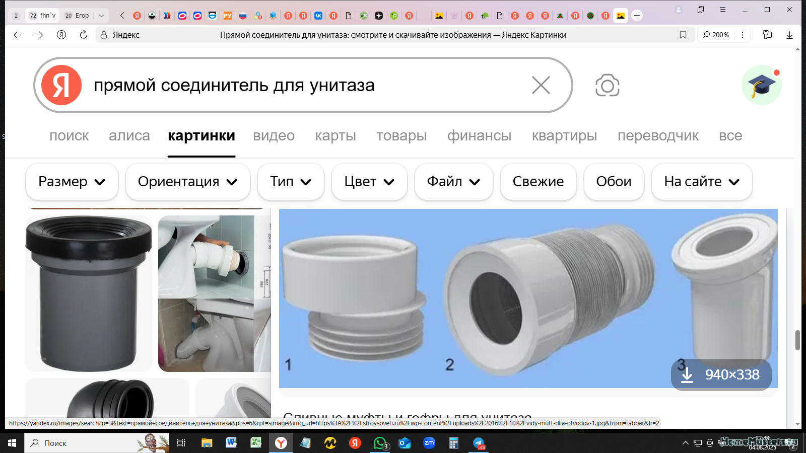The image size is (806, 453).
Task: Reload the page with the refresh icon
Action: [84, 35]
